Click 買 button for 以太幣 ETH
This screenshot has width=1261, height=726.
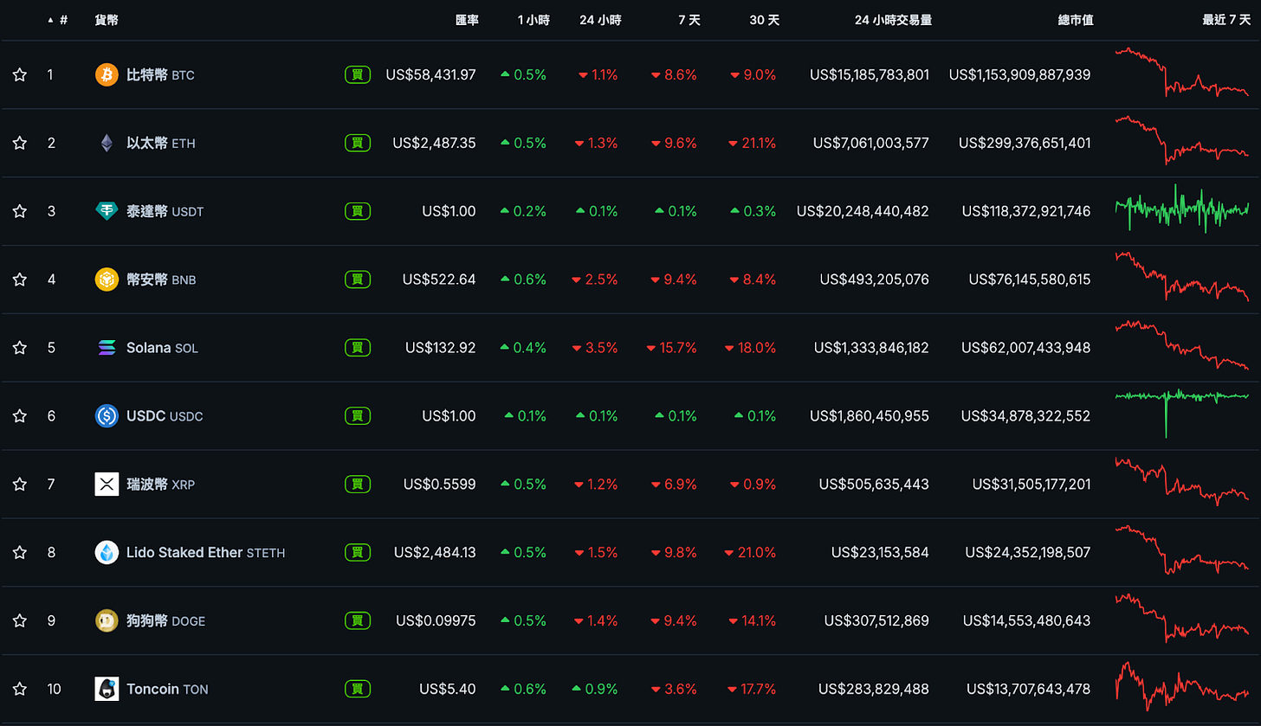point(358,143)
